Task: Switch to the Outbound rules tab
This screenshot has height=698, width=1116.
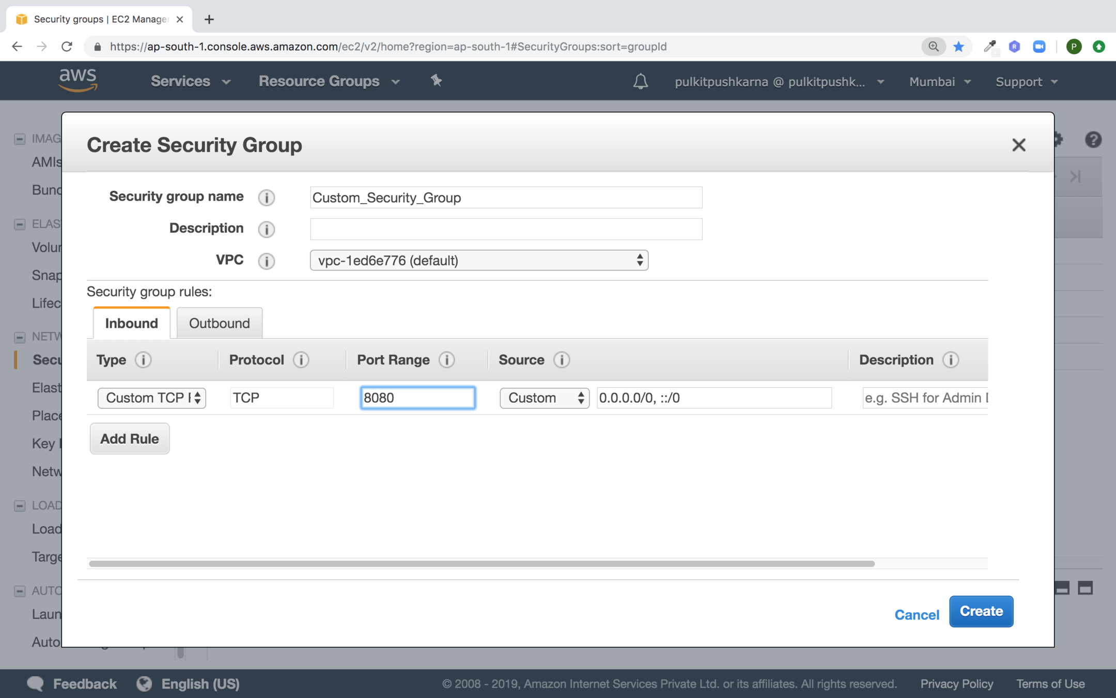Action: point(219,323)
